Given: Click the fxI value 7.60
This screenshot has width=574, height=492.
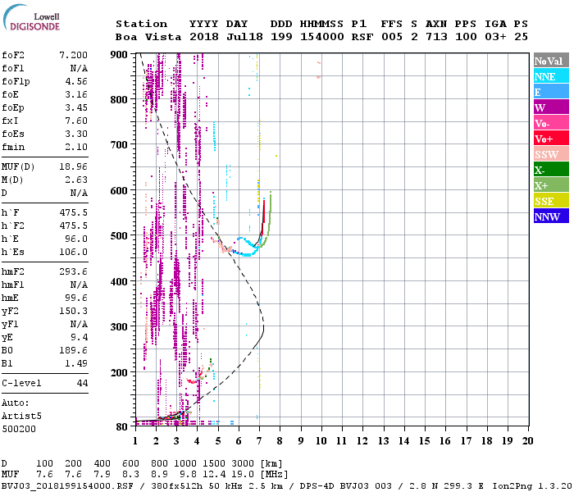Looking at the screenshot, I should click(76, 121).
